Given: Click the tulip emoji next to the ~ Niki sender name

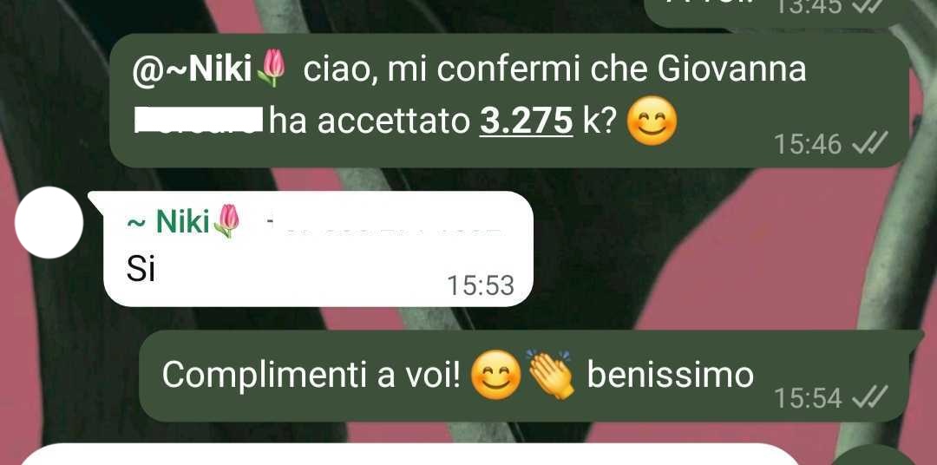Looking at the screenshot, I should click(x=226, y=221).
